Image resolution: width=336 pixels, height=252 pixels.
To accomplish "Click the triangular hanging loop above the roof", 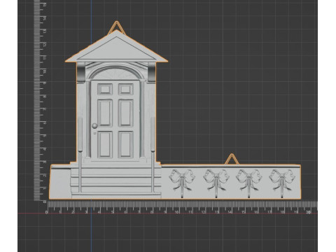I will (x=116, y=28).
